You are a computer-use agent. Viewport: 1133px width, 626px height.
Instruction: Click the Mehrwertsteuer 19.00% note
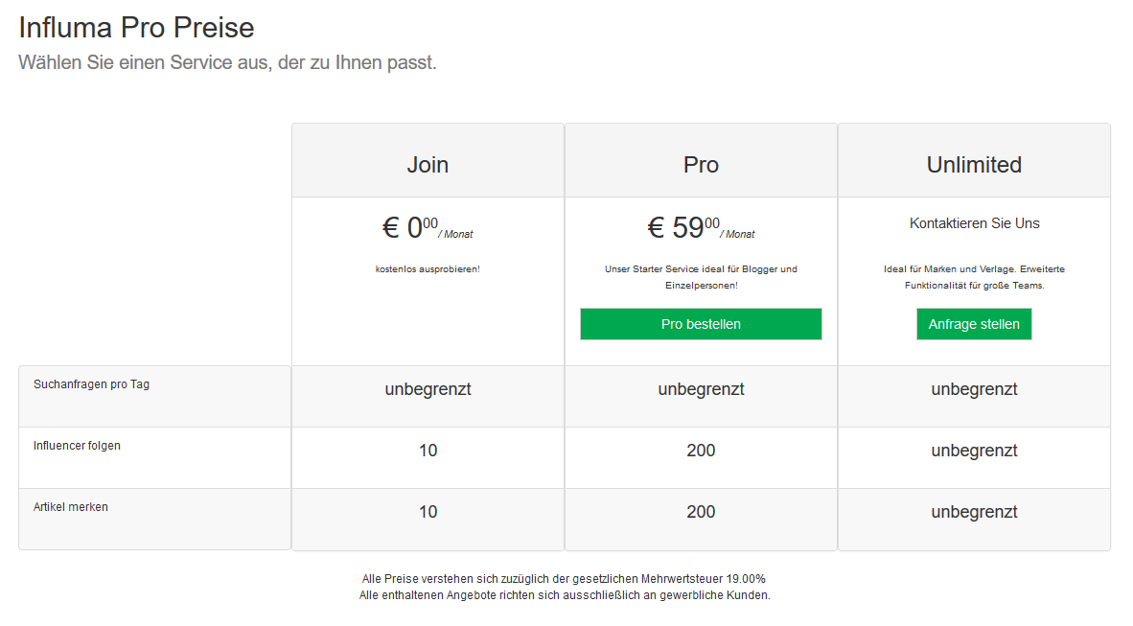(564, 579)
